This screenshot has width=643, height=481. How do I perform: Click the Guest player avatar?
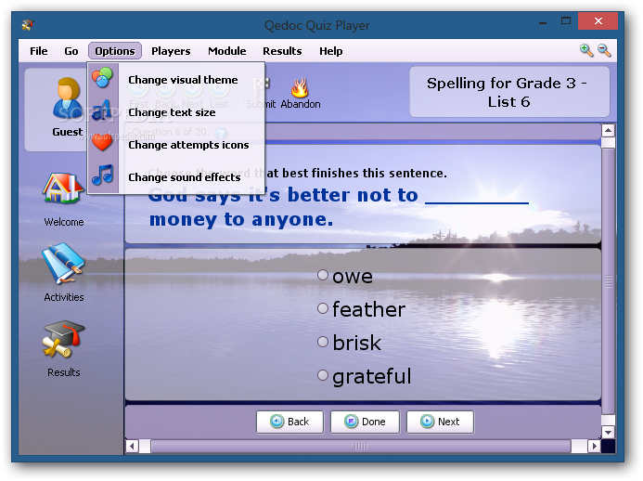point(67,98)
